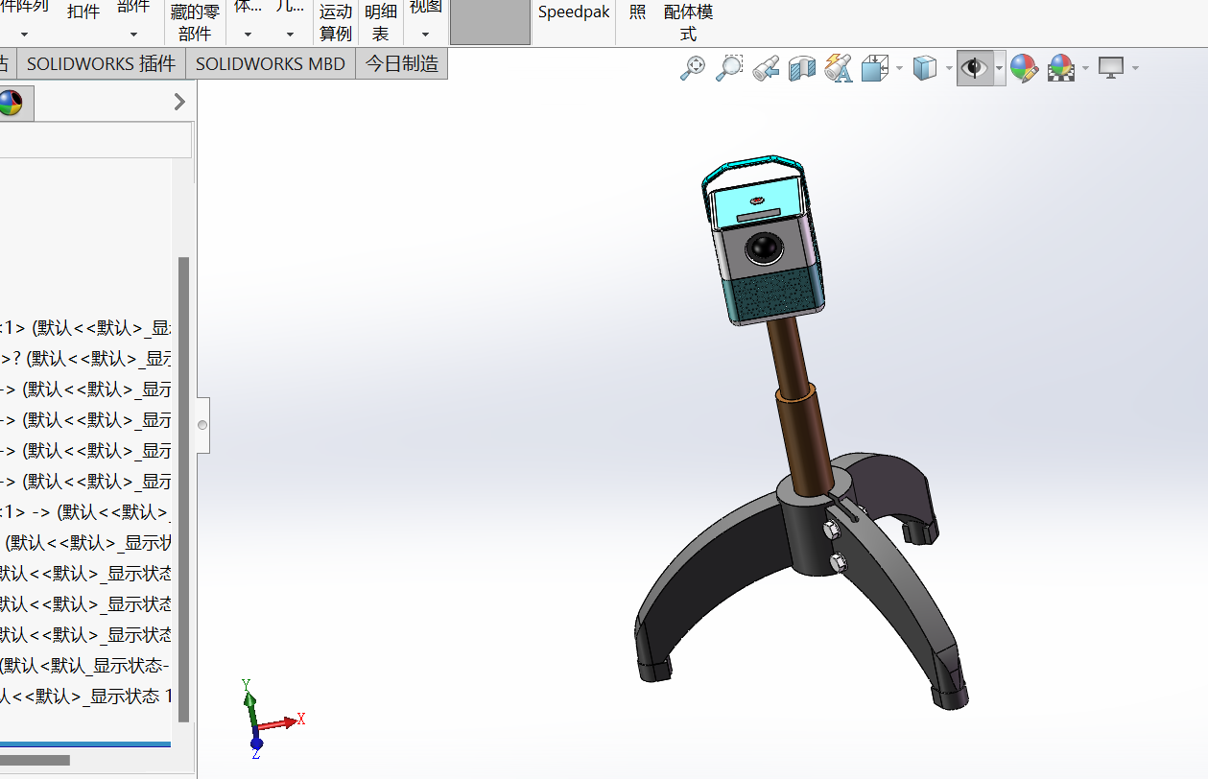
Task: Expand the feature panel tabs chevron
Action: click(179, 102)
